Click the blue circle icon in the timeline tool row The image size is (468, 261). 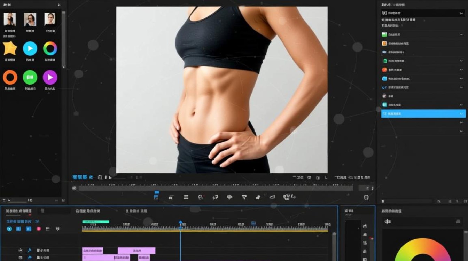tap(9, 229)
